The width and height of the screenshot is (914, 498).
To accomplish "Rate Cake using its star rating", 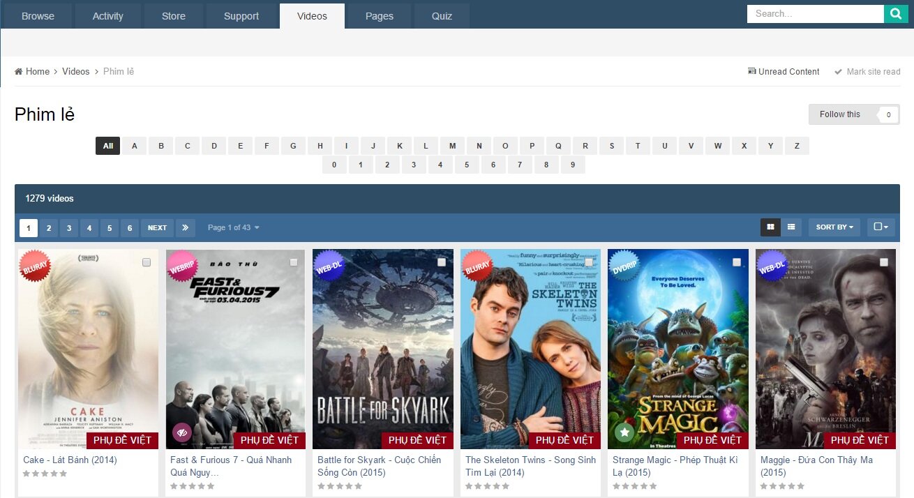I will point(45,474).
